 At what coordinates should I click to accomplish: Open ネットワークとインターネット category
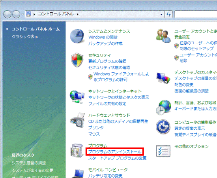[x=115, y=91]
